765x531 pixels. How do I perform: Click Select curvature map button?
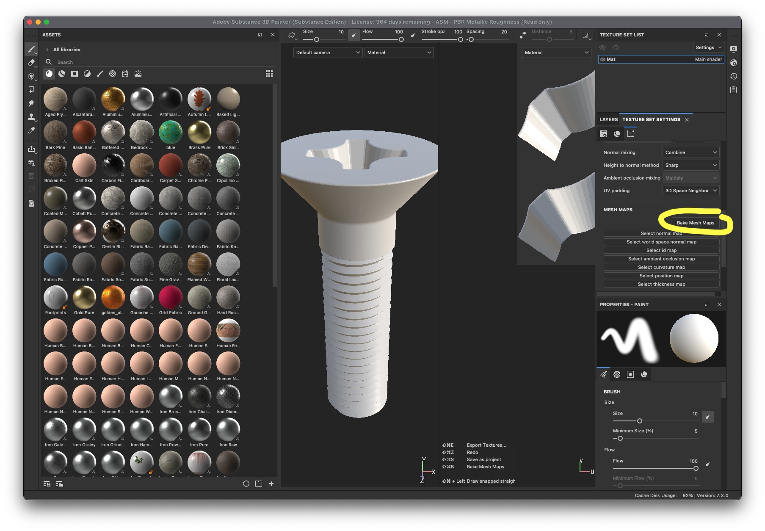[x=661, y=267]
